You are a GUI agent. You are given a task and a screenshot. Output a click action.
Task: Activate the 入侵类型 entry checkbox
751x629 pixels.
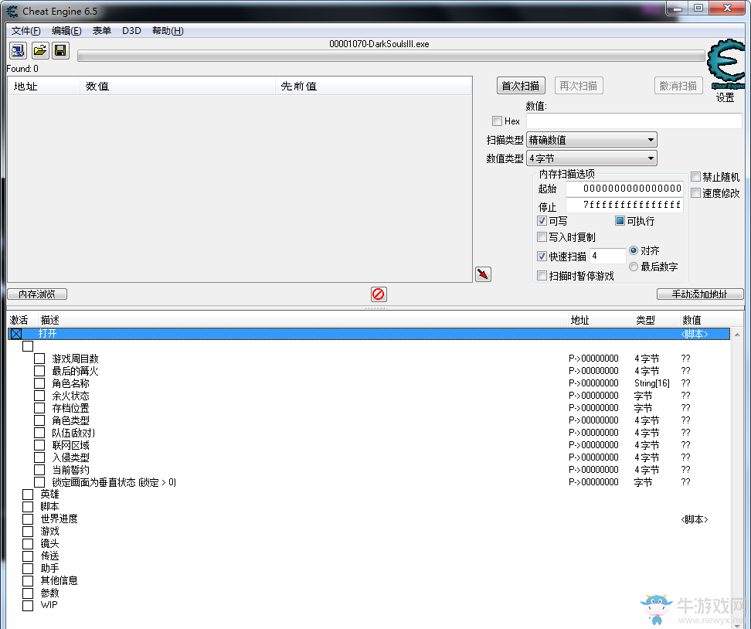tap(39, 457)
